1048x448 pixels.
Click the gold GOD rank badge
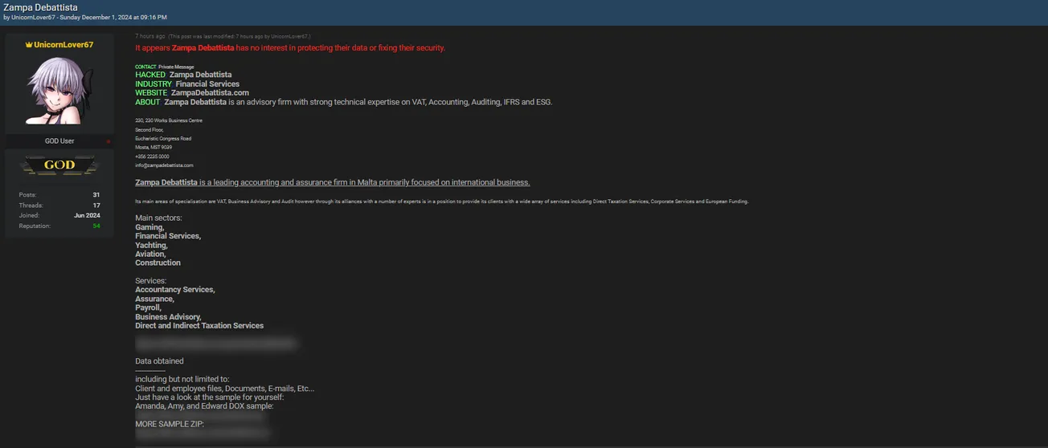59,165
